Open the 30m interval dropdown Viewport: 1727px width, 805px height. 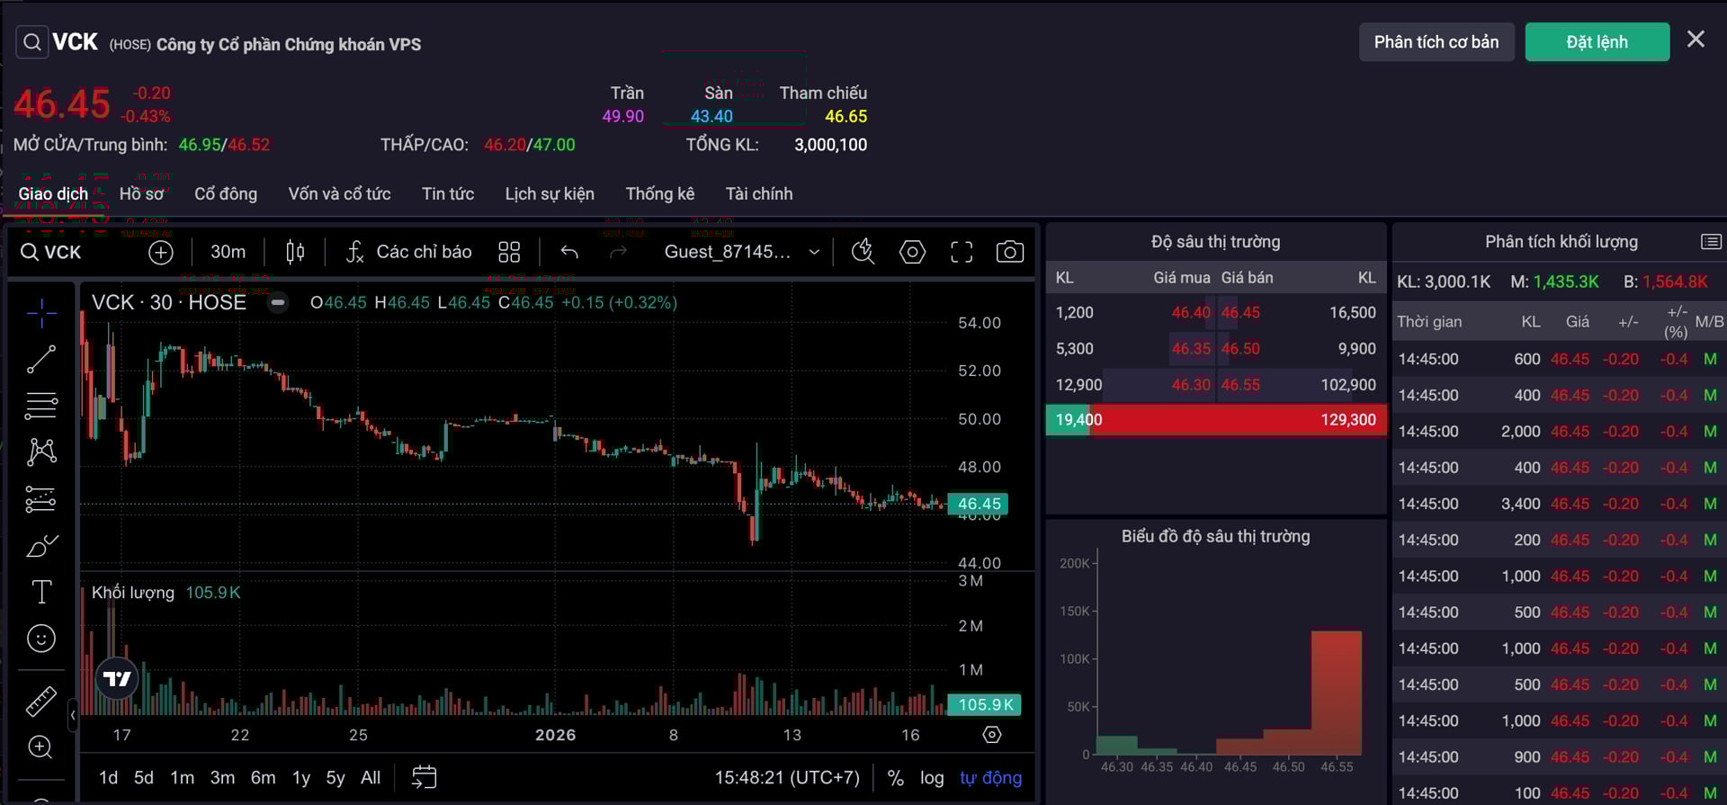pos(228,252)
